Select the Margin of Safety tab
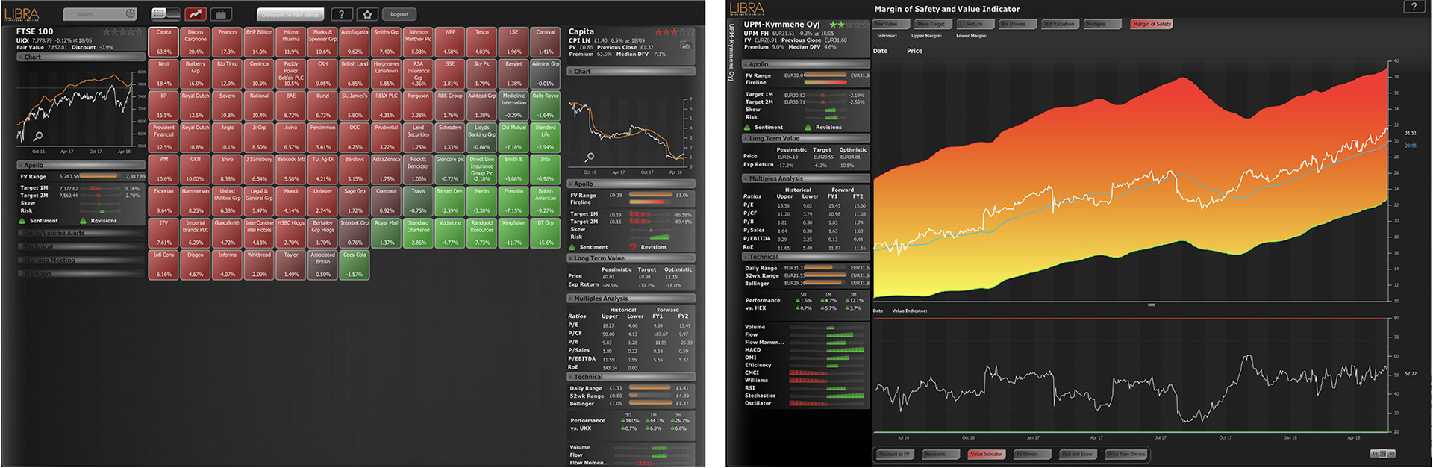 (1152, 24)
